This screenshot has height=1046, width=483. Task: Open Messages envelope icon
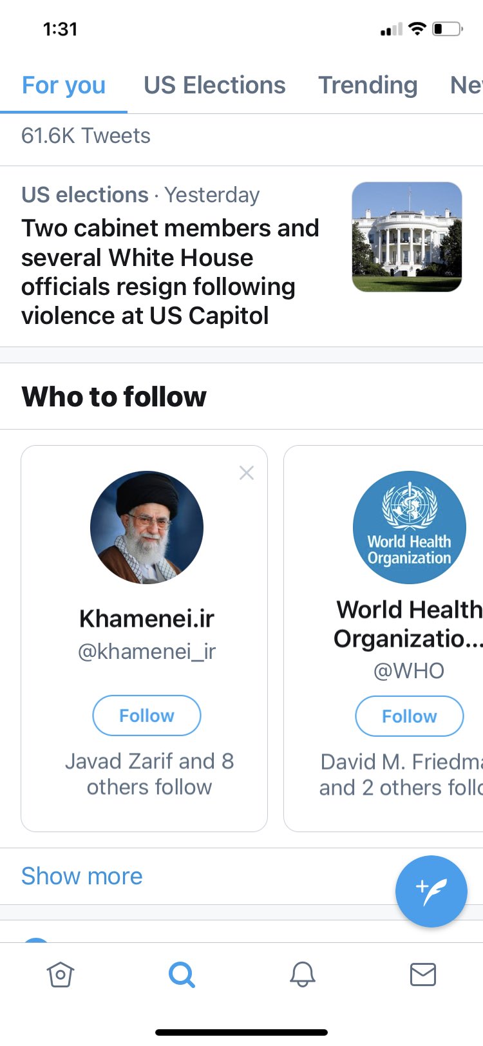[x=423, y=975]
